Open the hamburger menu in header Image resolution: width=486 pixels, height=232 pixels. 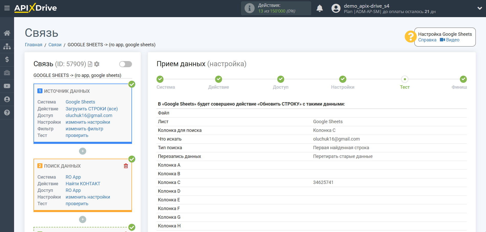[7, 8]
